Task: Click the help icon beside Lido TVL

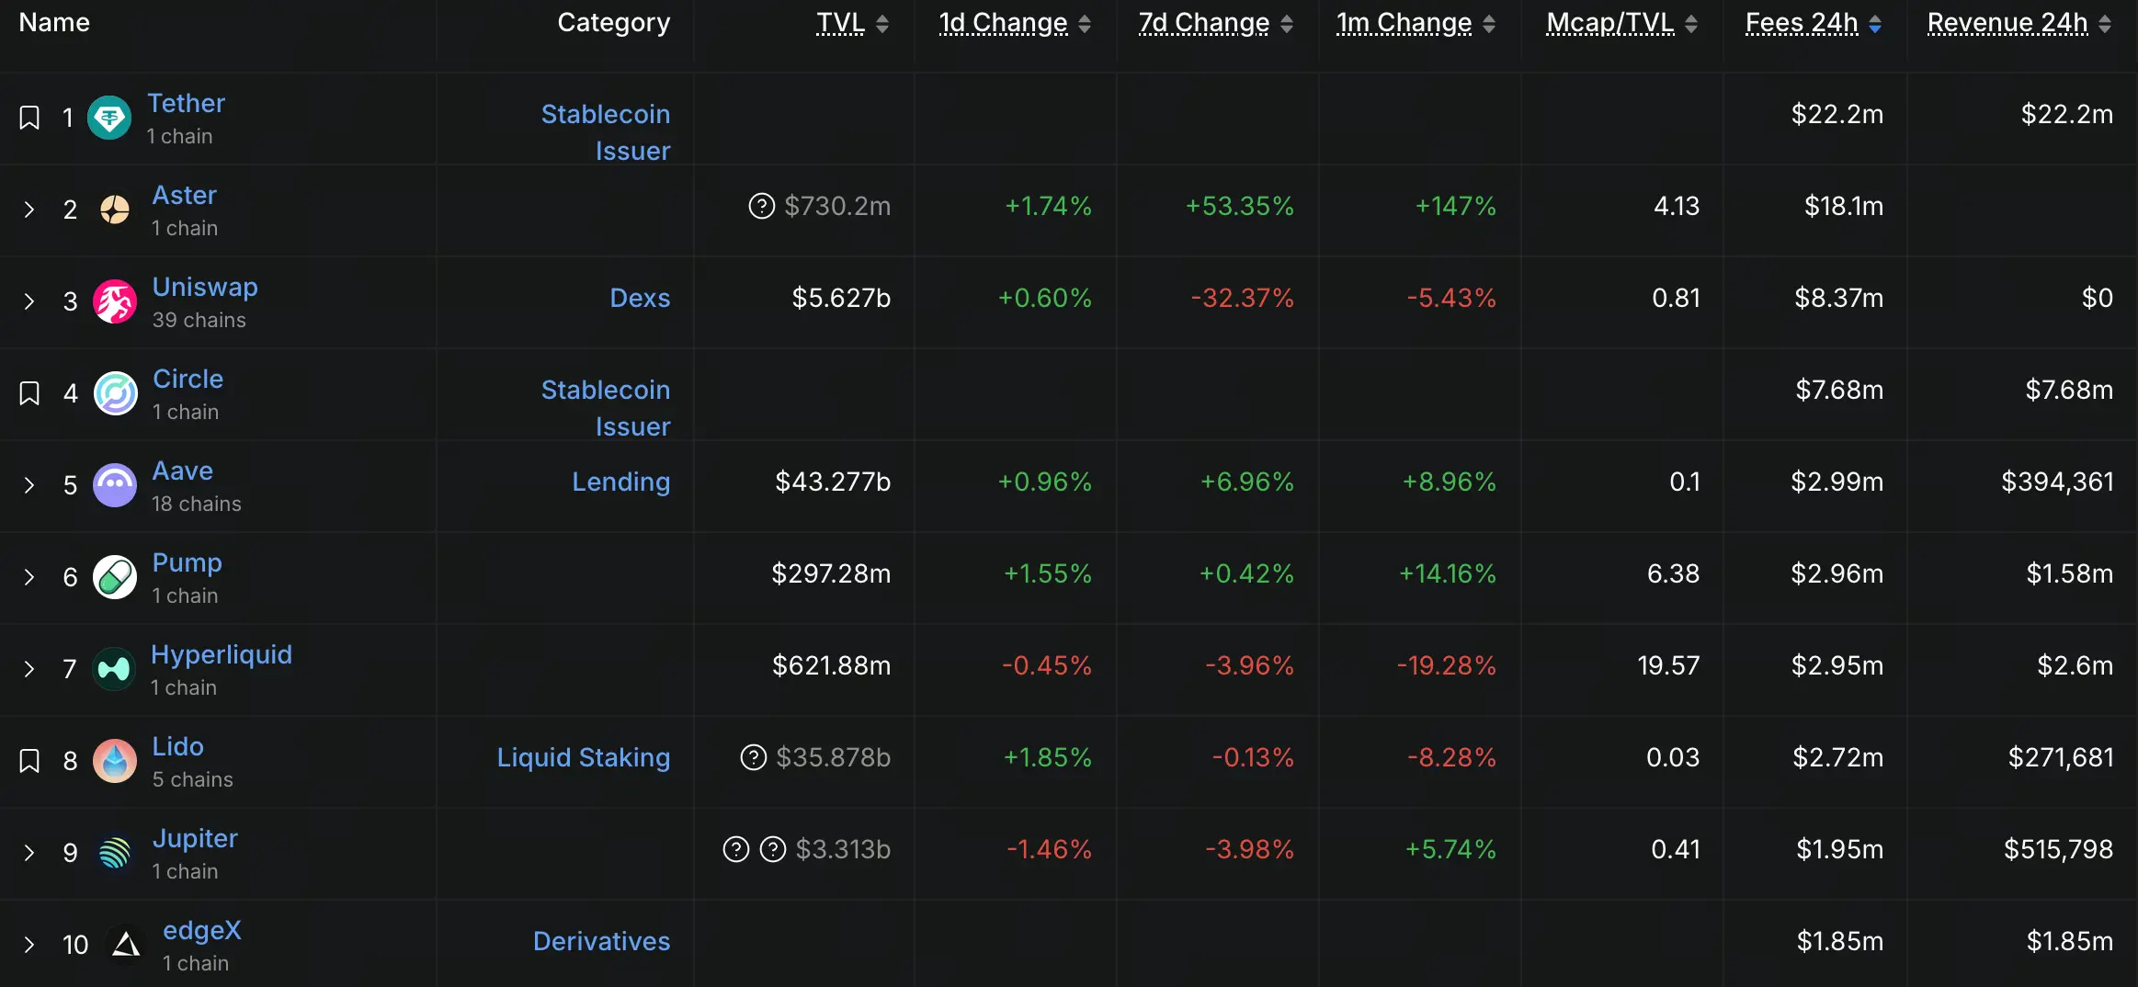Action: [754, 757]
